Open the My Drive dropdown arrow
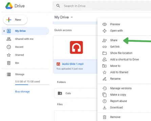 [72, 17]
